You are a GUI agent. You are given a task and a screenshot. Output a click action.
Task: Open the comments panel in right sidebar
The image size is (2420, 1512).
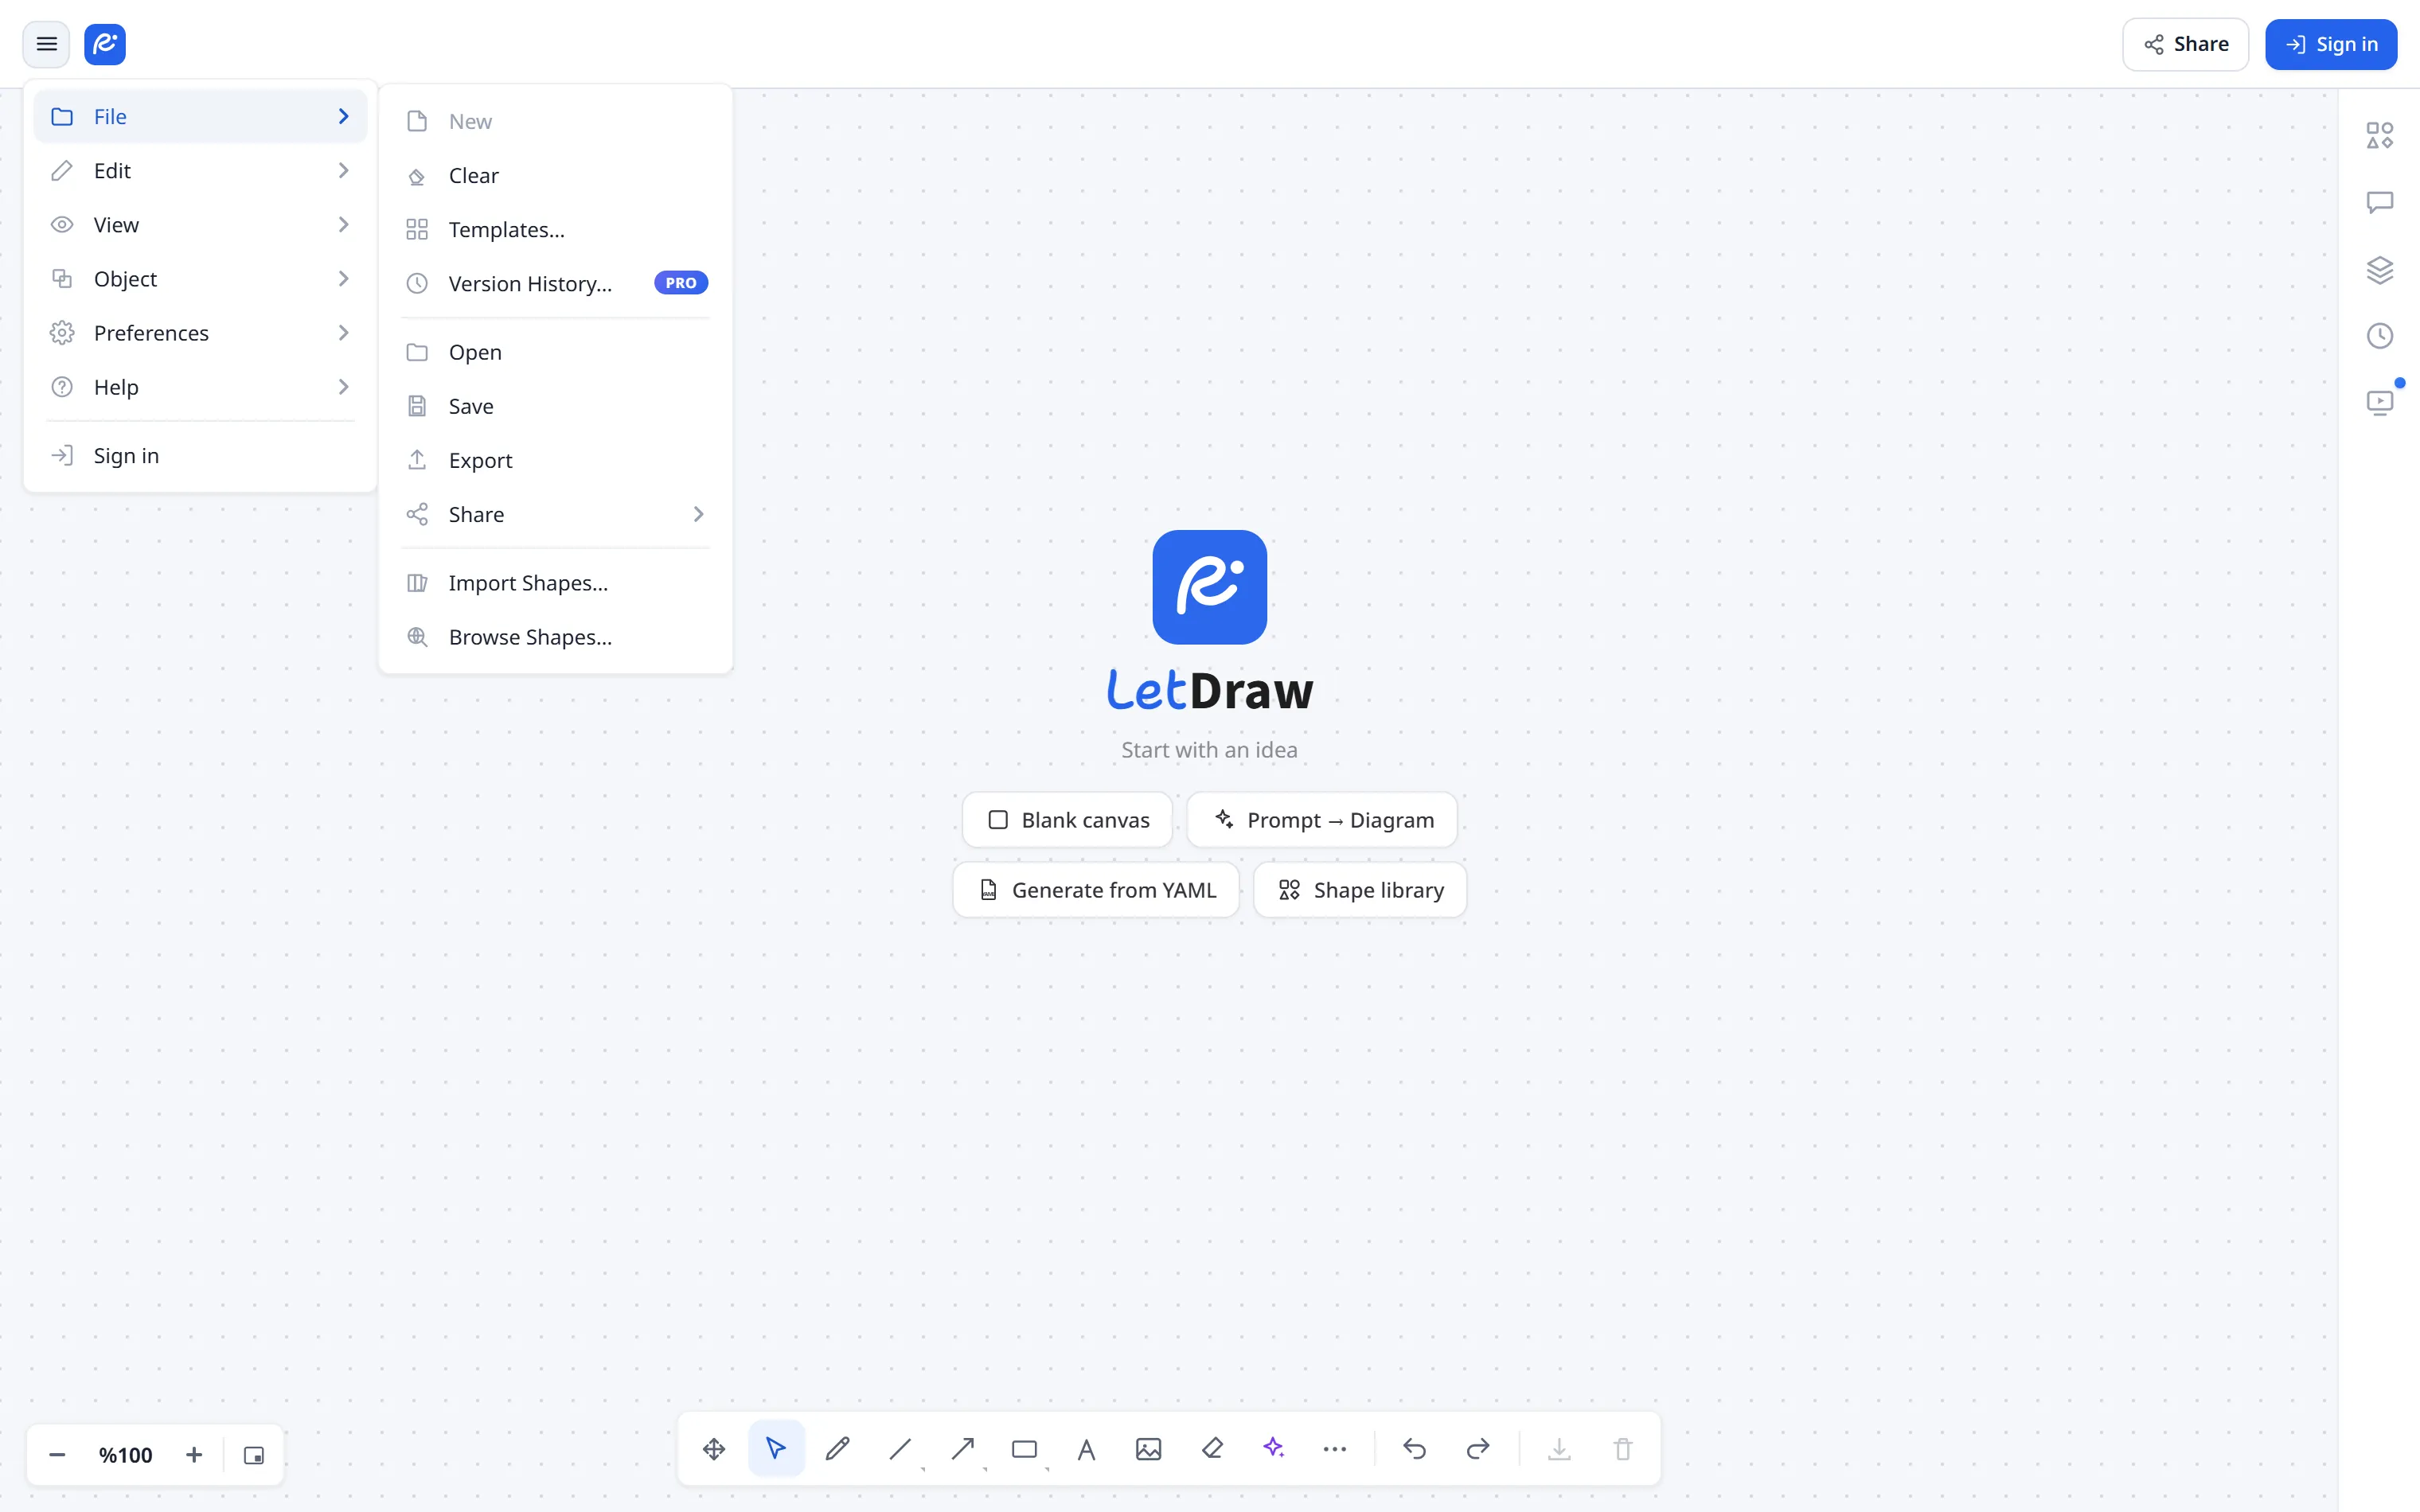2379,202
